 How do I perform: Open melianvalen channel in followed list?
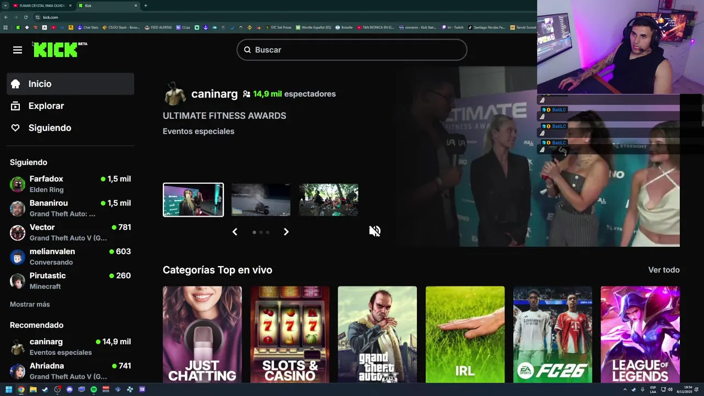pos(70,257)
